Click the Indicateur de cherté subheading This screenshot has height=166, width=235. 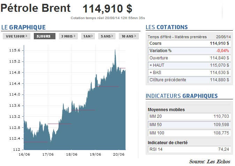(x=168, y=143)
